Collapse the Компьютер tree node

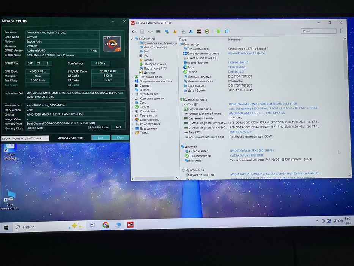tap(132, 39)
